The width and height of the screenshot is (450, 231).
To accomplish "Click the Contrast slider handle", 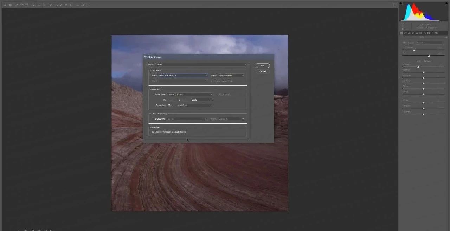I will [423, 72].
